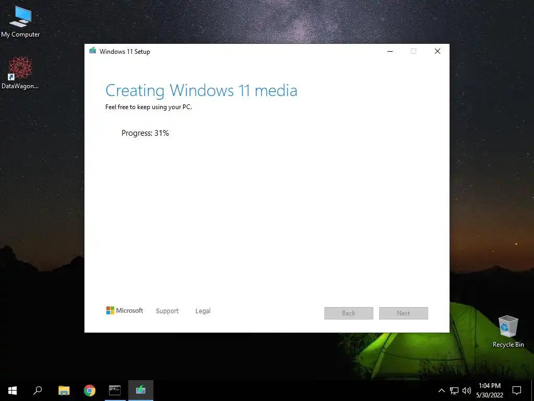Select the Recycle Bin desktop icon
This screenshot has height=401, width=534.
click(x=508, y=332)
